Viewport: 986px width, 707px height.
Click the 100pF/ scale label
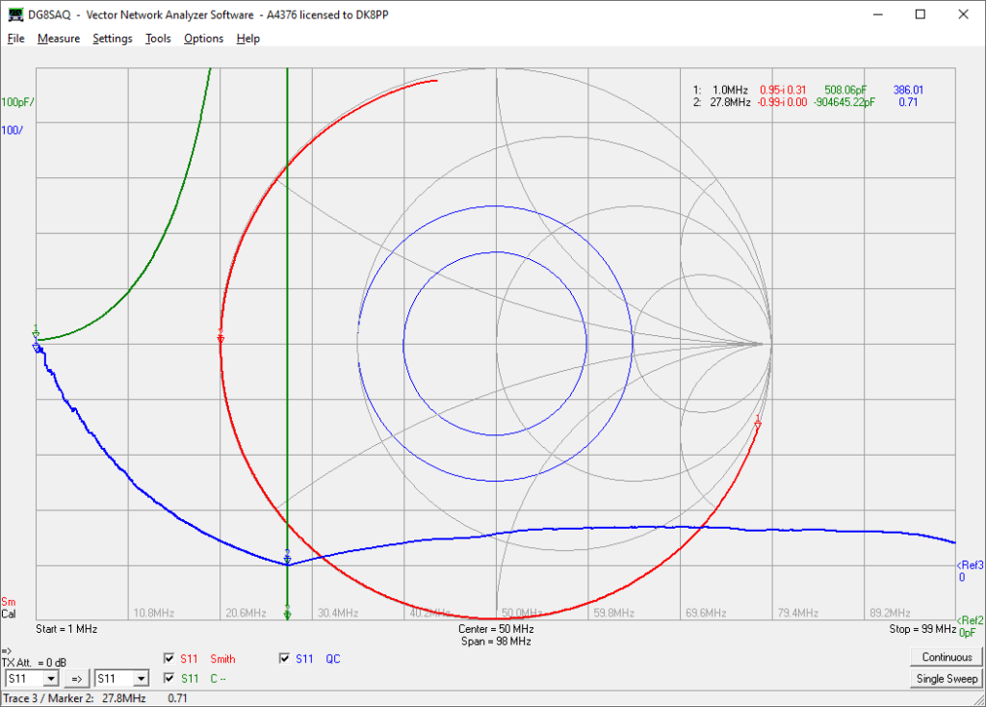click(17, 102)
